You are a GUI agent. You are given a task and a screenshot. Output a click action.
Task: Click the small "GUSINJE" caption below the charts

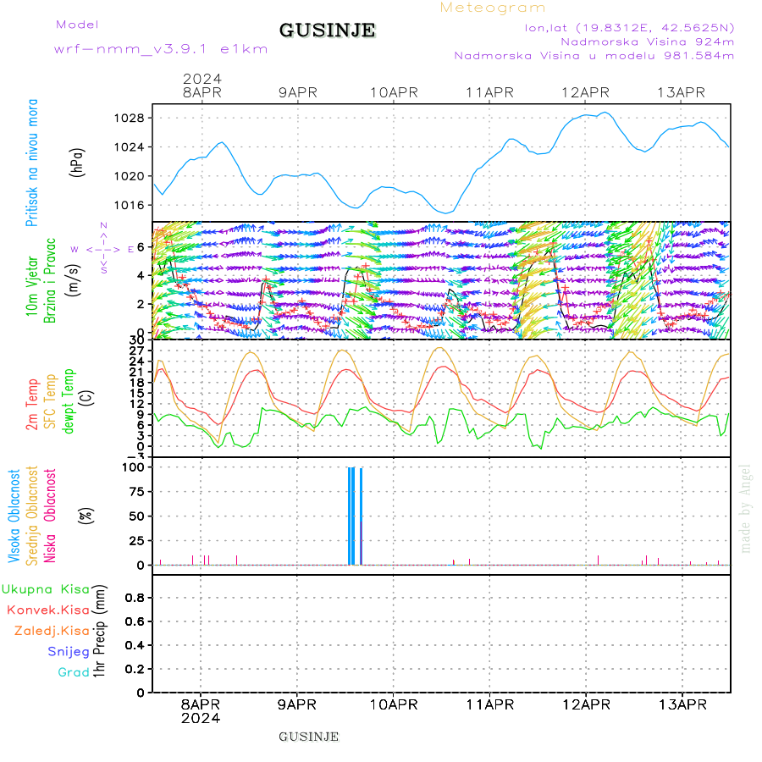click(x=308, y=737)
